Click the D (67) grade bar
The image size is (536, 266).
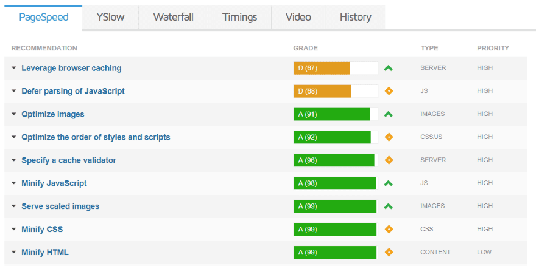coord(336,68)
